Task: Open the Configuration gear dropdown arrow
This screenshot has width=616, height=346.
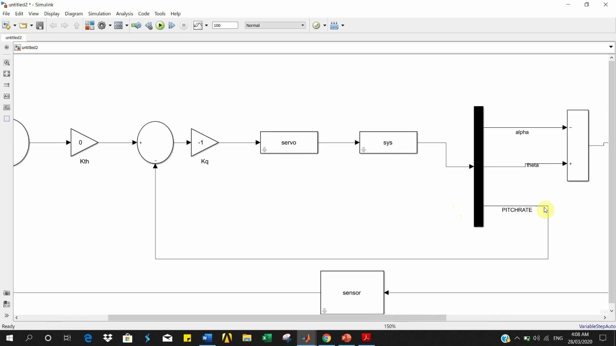Action: [110, 25]
